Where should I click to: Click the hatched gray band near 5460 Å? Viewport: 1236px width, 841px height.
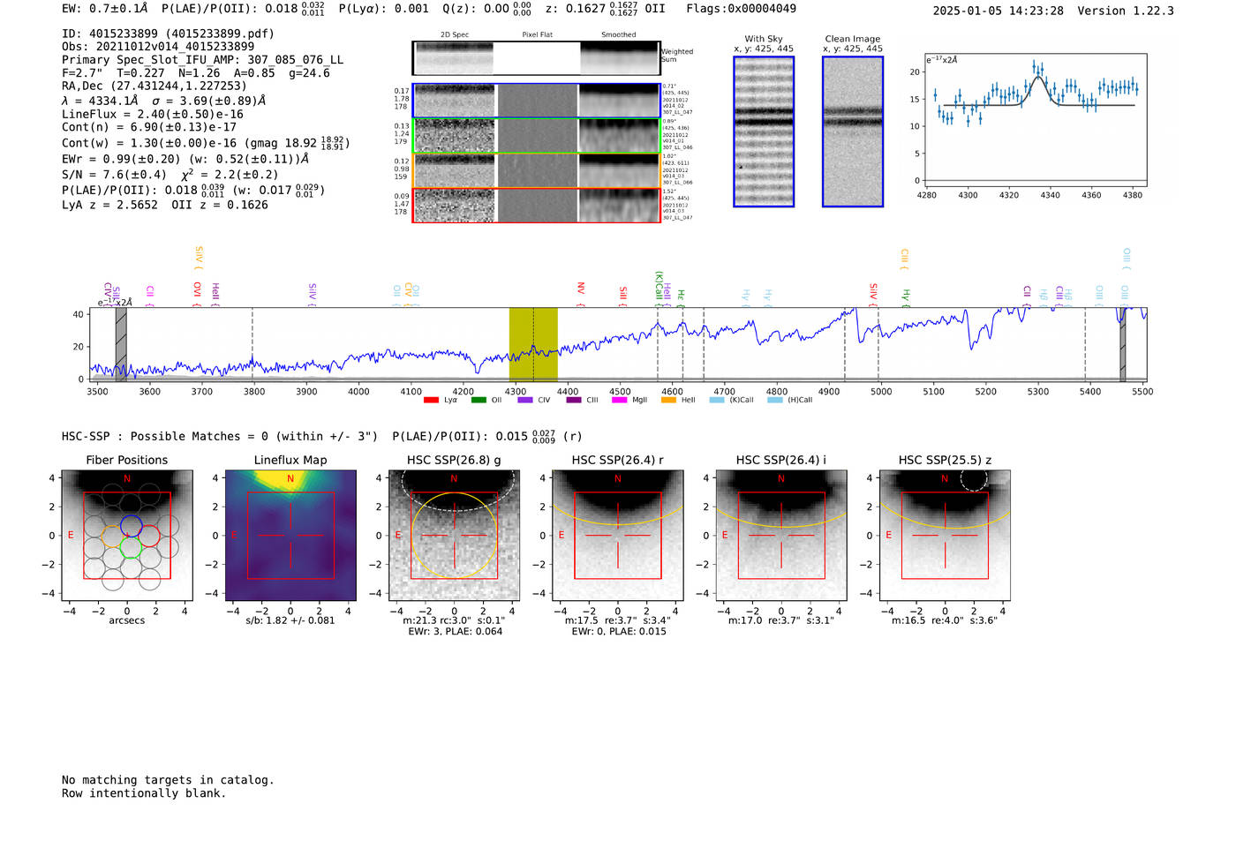pos(1123,344)
